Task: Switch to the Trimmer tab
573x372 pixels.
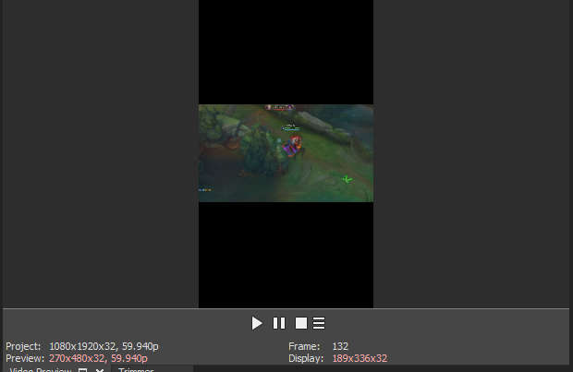Action: pos(136,369)
